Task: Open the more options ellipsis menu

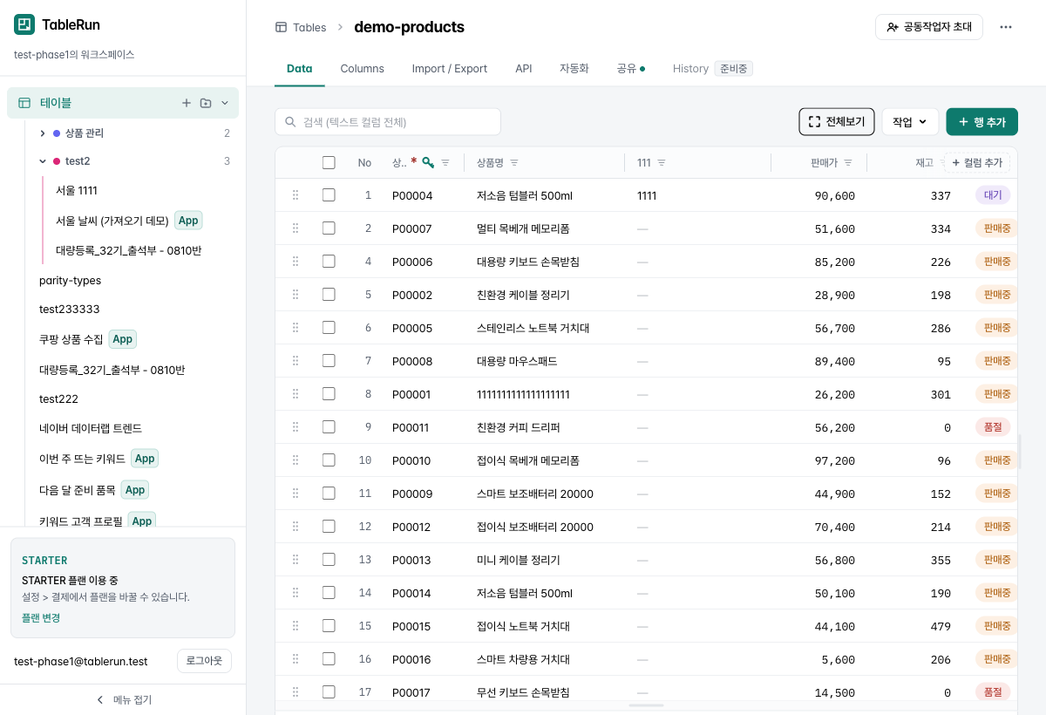Action: click(x=1006, y=27)
